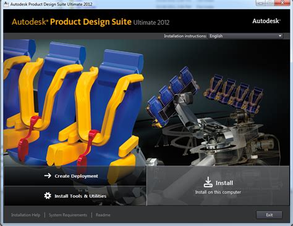
Task: Open the Installation Help link
Action: coord(26,215)
